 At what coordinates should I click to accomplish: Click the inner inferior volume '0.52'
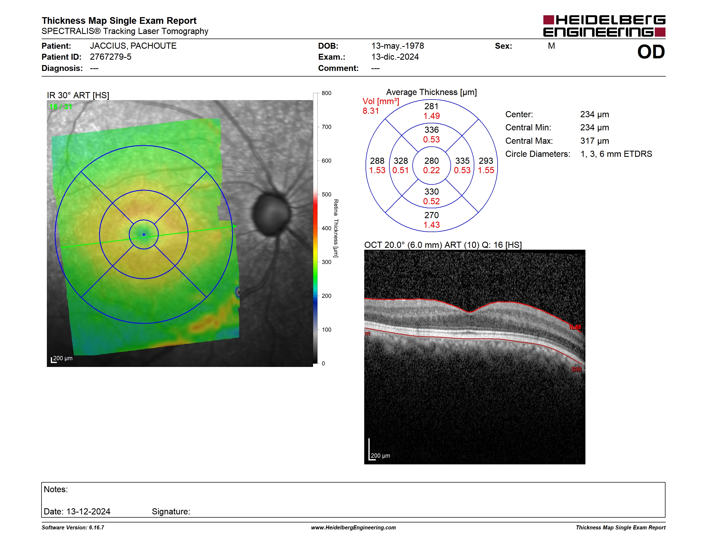[x=431, y=201]
